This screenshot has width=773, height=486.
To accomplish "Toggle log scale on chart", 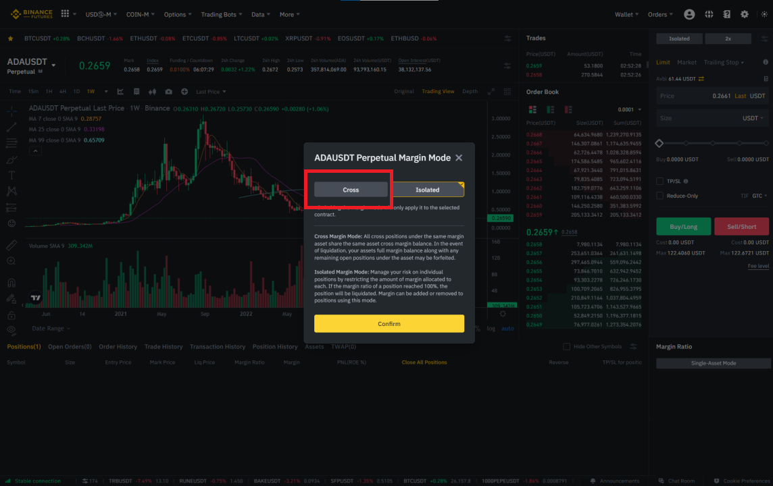I will point(491,329).
